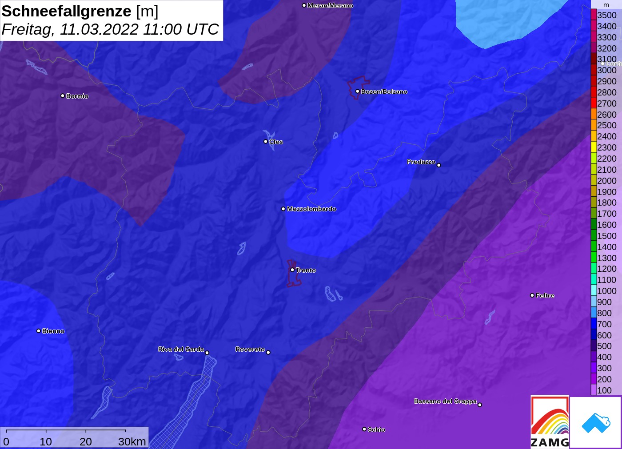
Task: Click the 10 mark on scale bar
Action: click(46, 441)
